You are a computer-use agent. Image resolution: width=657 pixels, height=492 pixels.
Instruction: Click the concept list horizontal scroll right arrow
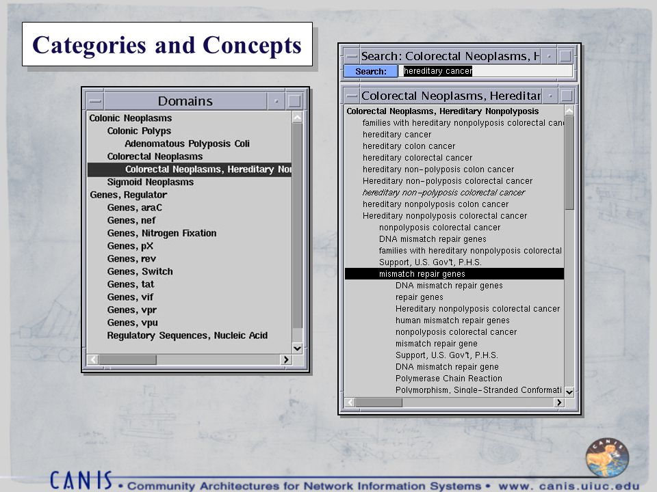pos(558,402)
